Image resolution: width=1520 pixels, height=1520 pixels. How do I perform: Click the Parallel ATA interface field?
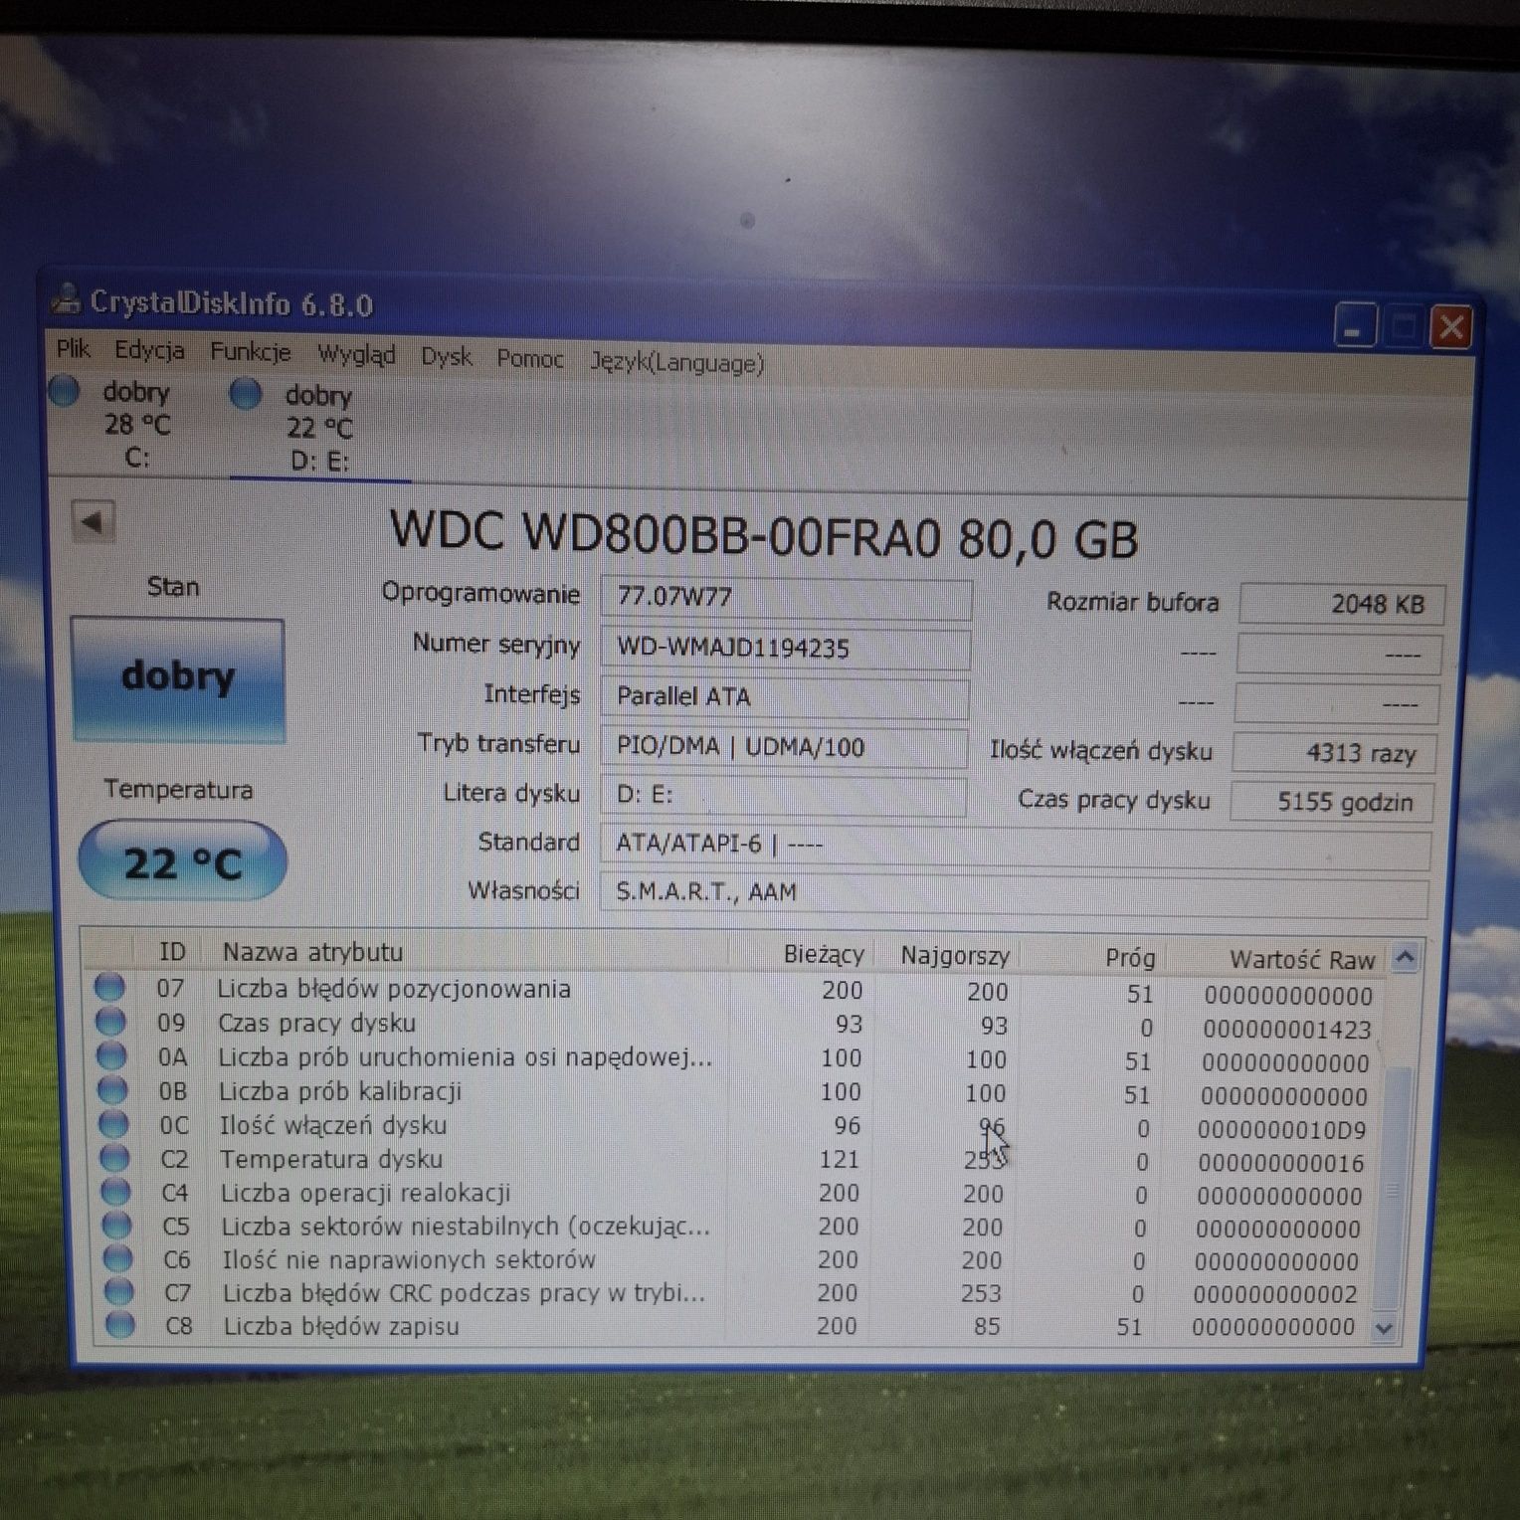784,697
